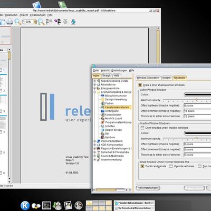The width and height of the screenshot is (211, 211).
Task: Switch to the Window Decoration tab
Action: point(148,78)
